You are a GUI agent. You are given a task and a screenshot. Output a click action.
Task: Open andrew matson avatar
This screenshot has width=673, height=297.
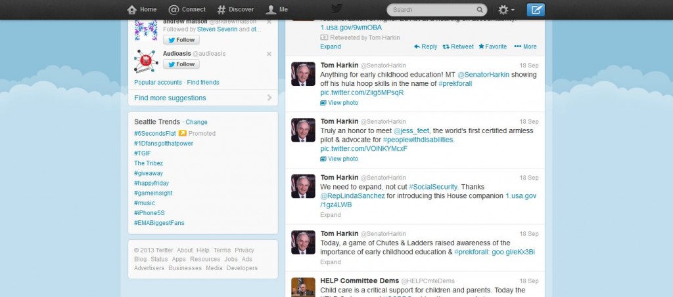[x=146, y=30]
